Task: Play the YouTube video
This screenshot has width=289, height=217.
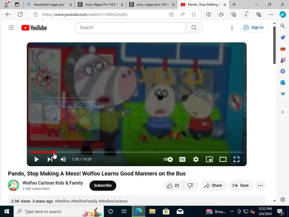Action: click(x=37, y=159)
